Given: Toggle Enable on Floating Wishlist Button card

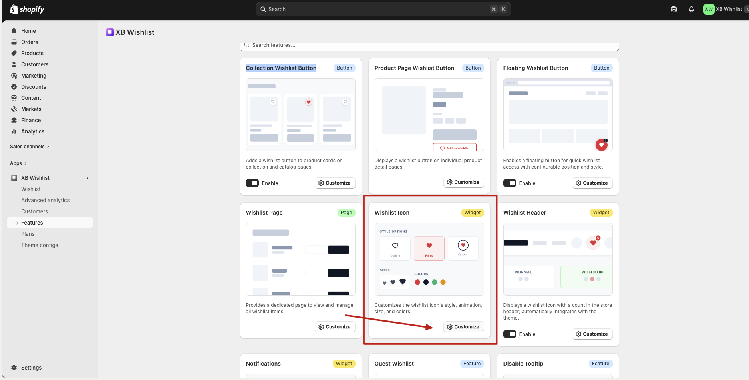Looking at the screenshot, I should (x=510, y=183).
